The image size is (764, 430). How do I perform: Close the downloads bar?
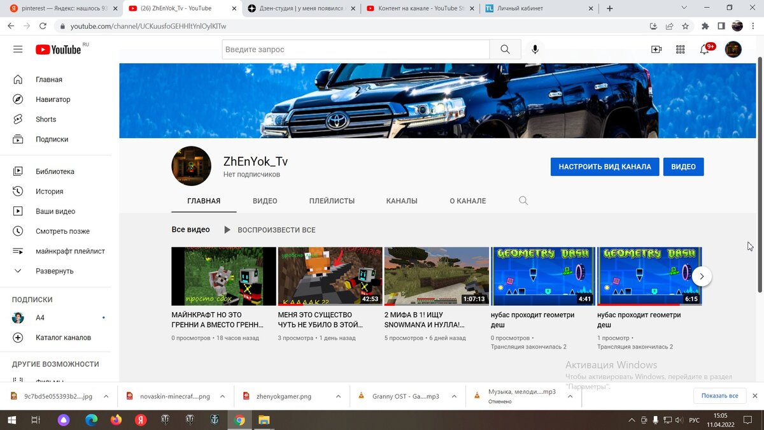(x=755, y=396)
